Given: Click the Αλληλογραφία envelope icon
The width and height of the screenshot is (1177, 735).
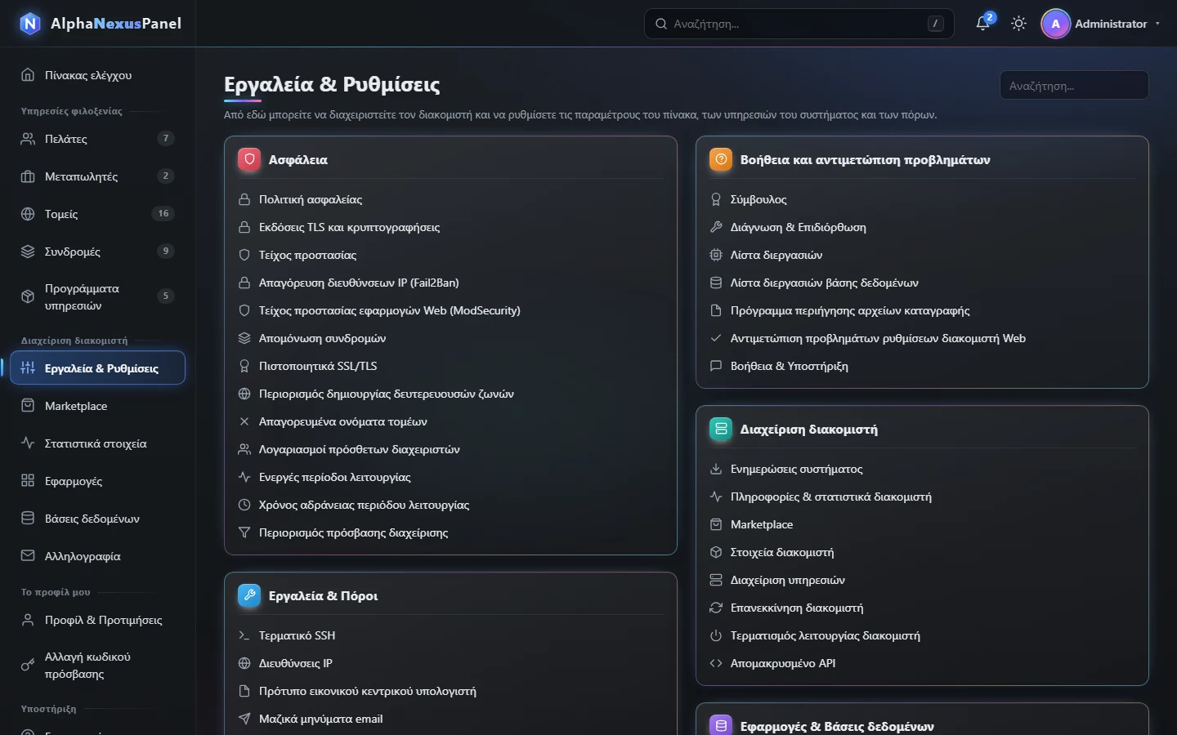Looking at the screenshot, I should tap(28, 556).
